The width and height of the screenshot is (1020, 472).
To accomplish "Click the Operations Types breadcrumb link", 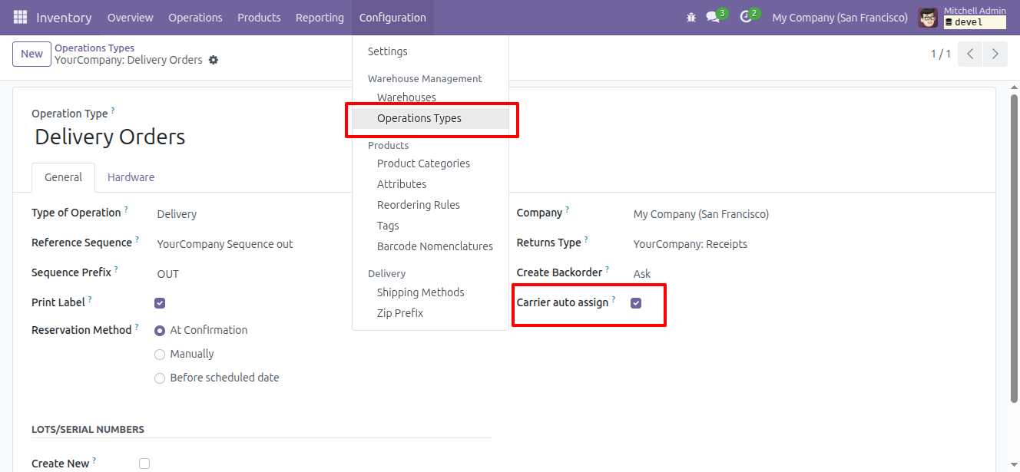I will (94, 48).
